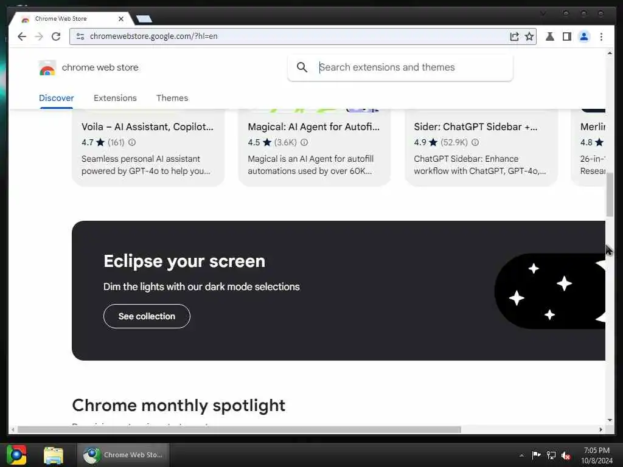Toggle the browser side panel

[567, 36]
